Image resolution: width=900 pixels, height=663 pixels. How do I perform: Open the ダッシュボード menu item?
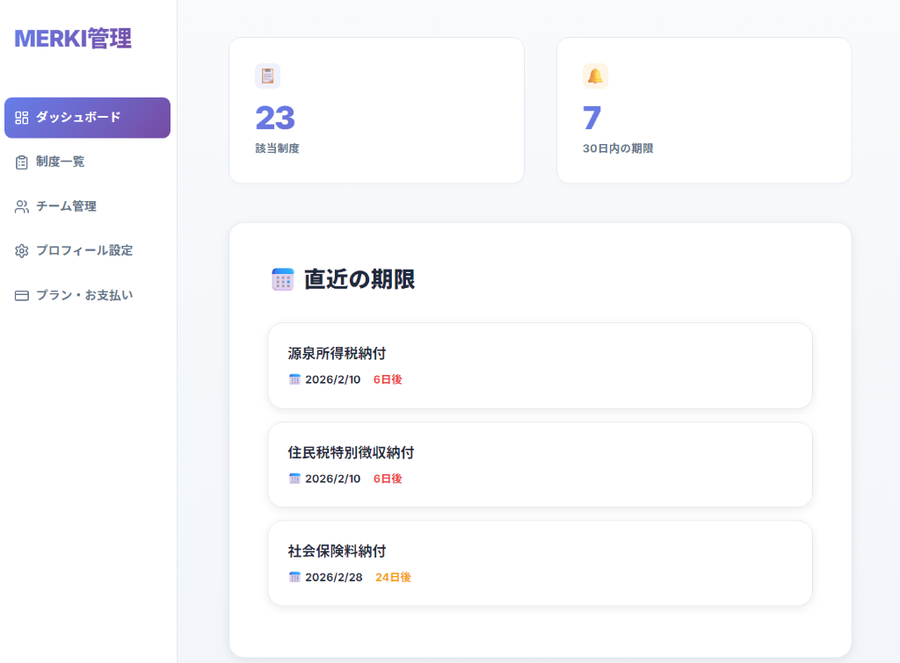pos(87,118)
